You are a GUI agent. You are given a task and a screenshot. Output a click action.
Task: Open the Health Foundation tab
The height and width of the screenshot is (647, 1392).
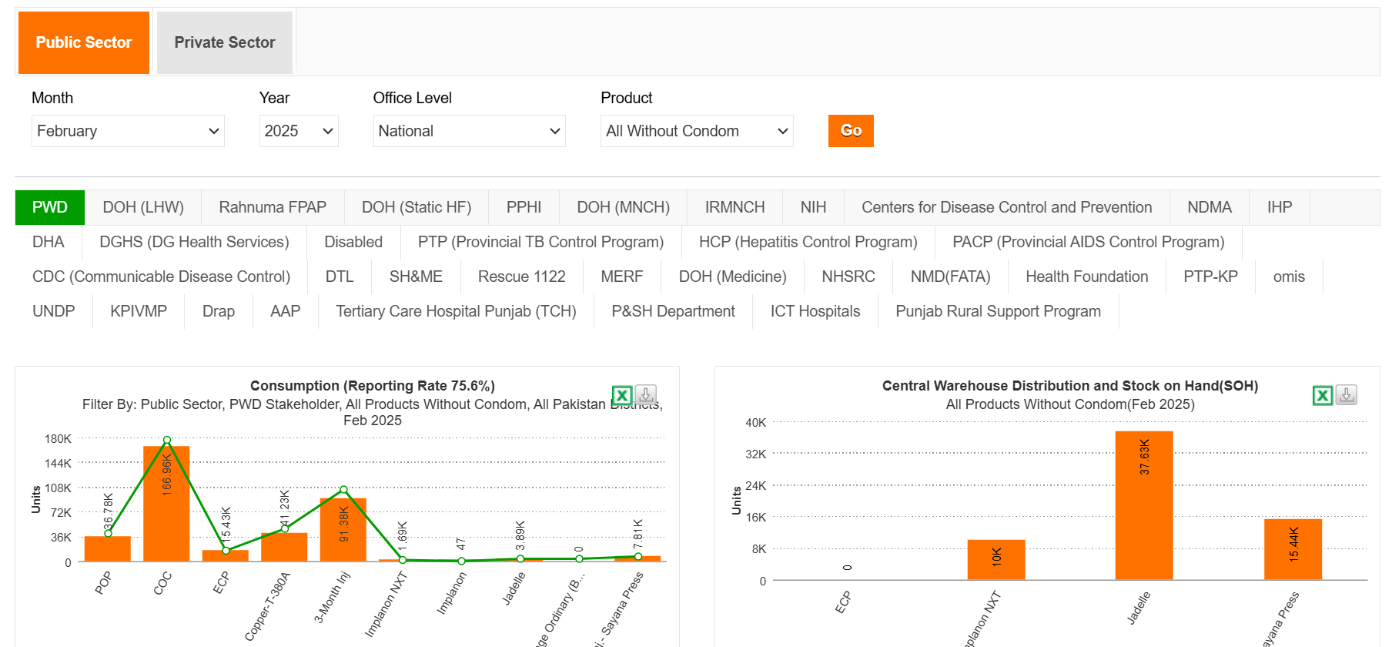[1086, 277]
